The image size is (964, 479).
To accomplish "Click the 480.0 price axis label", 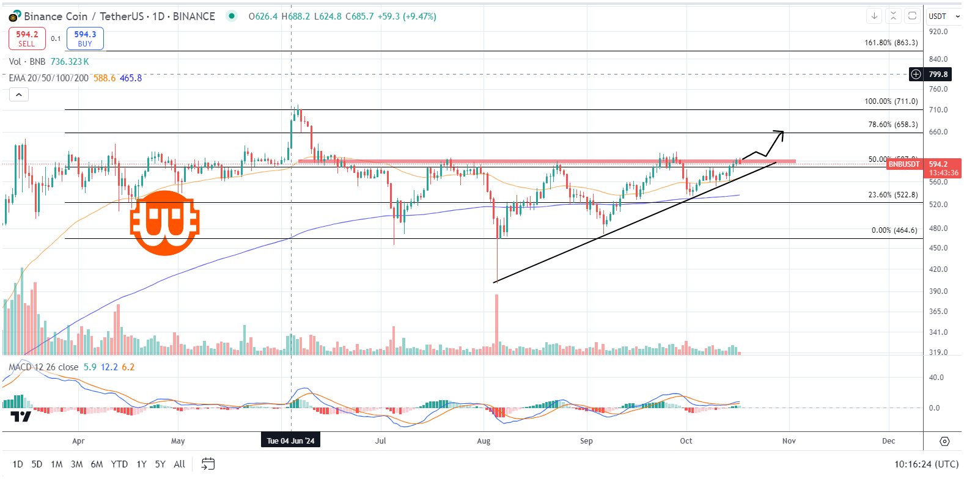I will (x=938, y=229).
